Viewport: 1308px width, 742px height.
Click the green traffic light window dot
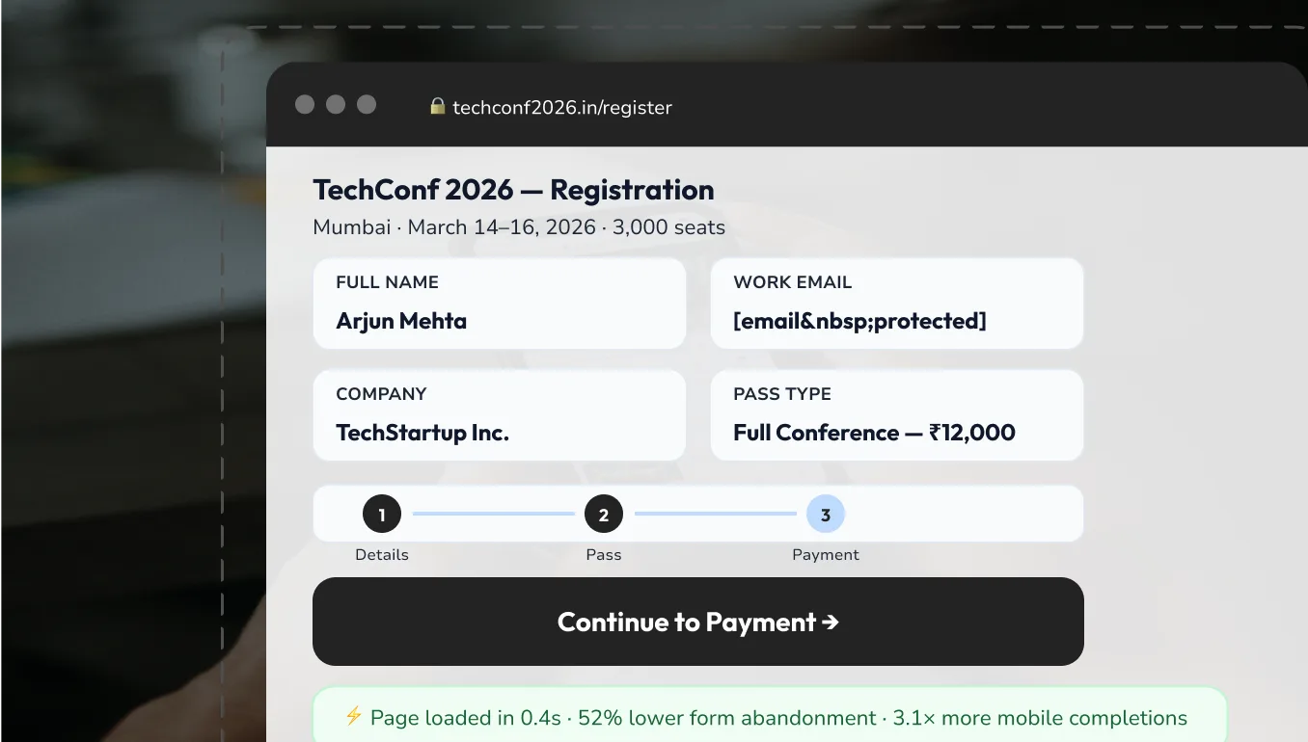coord(367,104)
